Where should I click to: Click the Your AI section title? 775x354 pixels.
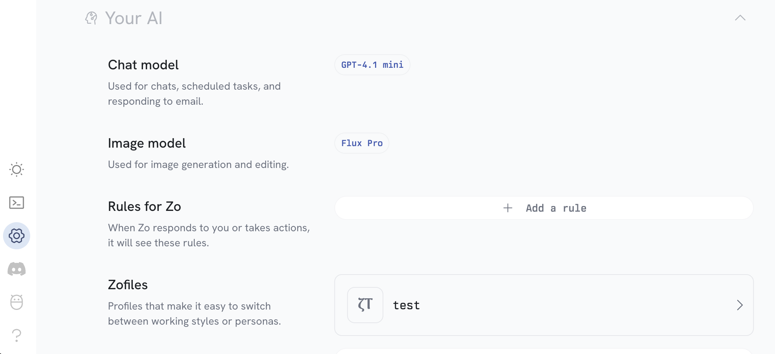tap(134, 18)
